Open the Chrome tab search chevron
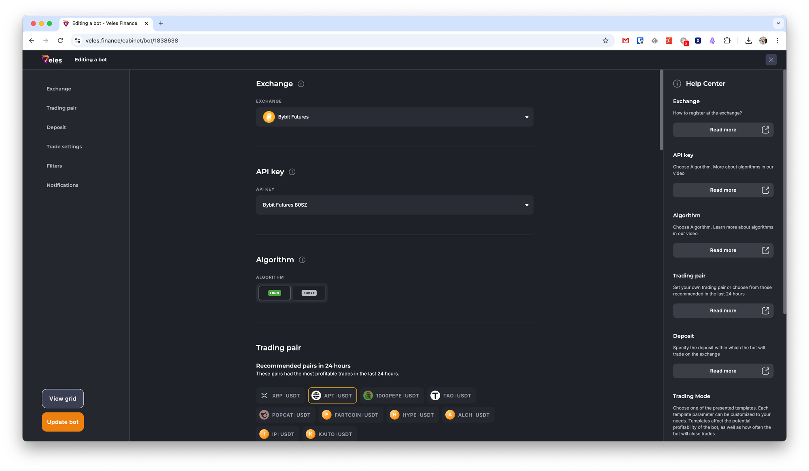Screen dimensions: 809x471 [x=778, y=23]
